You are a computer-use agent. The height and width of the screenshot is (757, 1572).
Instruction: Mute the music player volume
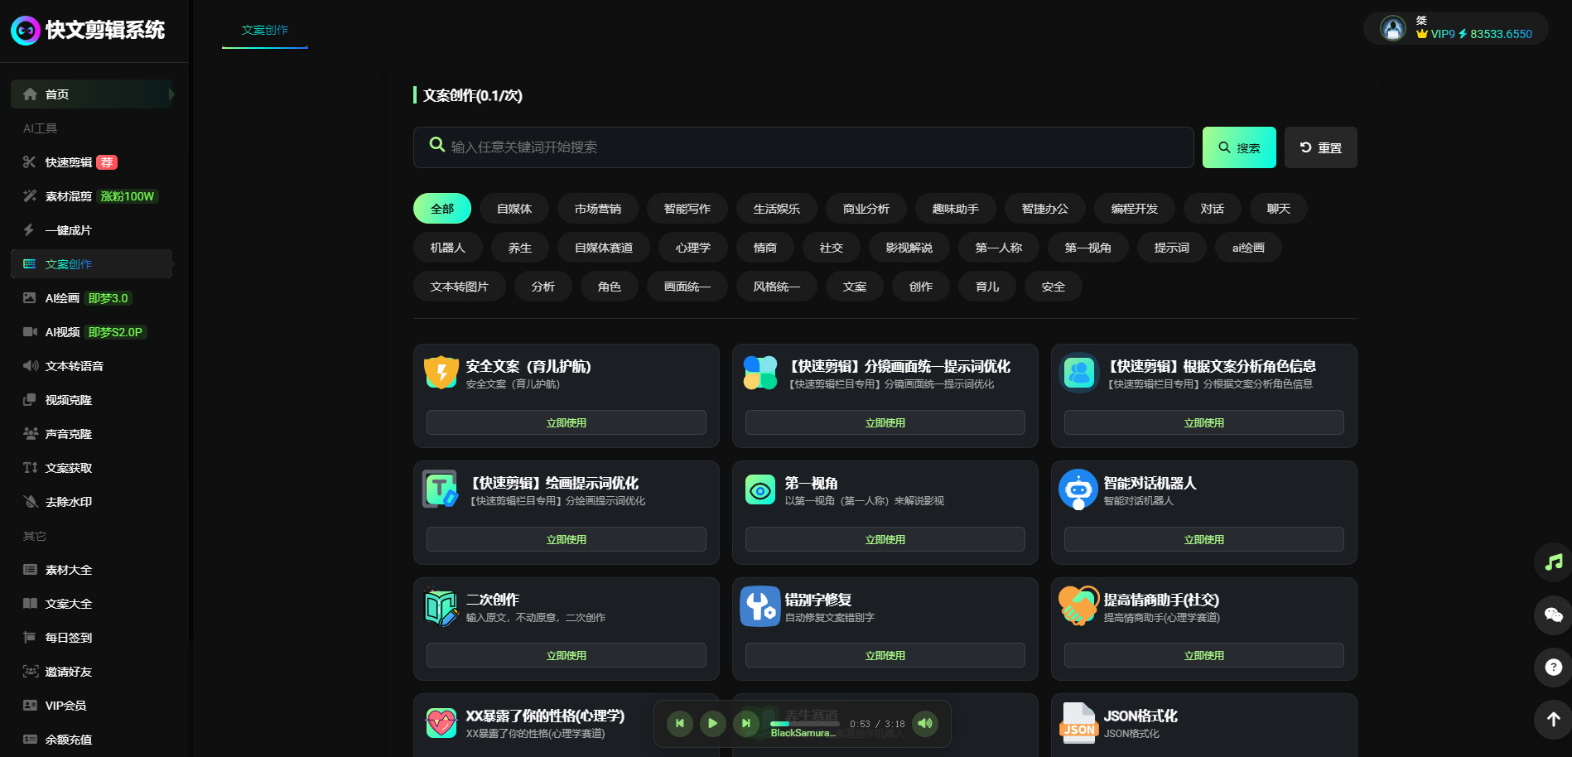925,723
